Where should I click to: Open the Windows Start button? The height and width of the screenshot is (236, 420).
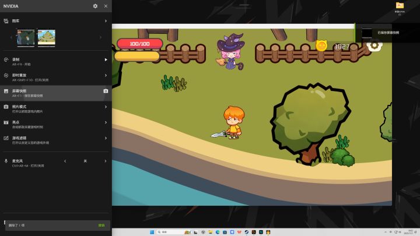[x=152, y=232]
